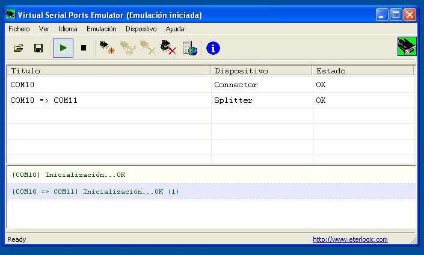Image resolution: width=424 pixels, height=255 pixels.
Task: Select the COM10 row title
Action: (22, 85)
